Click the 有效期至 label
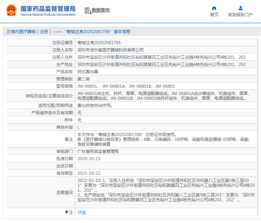 64,173
